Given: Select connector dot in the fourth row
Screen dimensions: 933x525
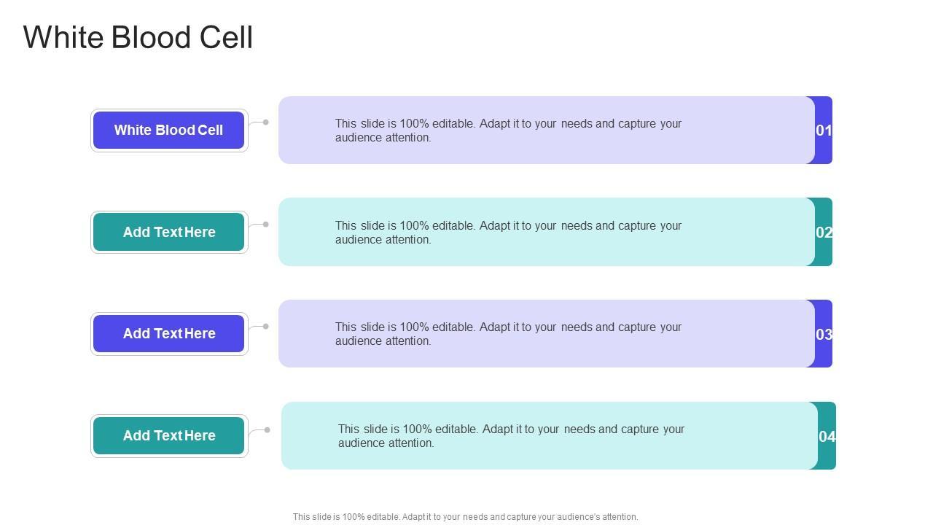Looking at the screenshot, I should pos(268,430).
